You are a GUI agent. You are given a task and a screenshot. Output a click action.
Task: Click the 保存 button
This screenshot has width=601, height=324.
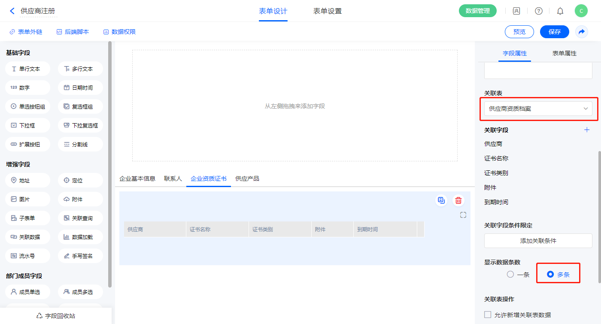[x=554, y=32]
